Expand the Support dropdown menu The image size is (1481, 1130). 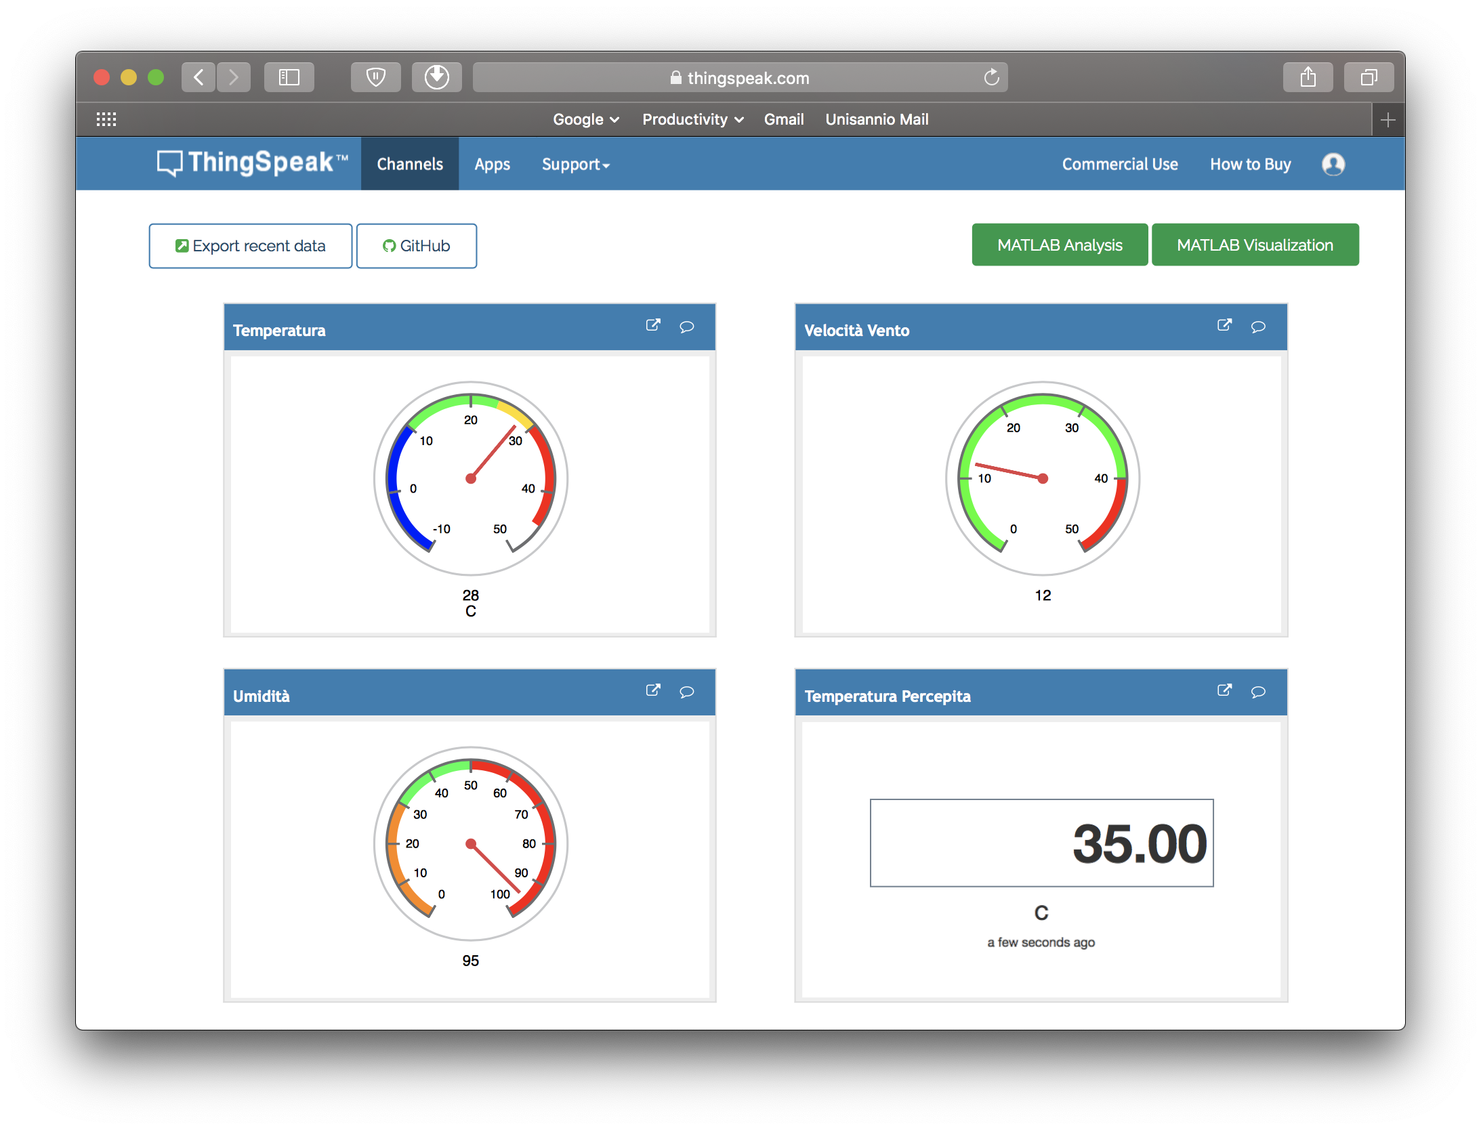pos(575,165)
